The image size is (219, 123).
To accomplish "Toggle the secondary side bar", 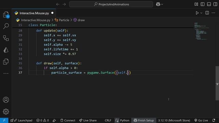I will tap(215, 4).
